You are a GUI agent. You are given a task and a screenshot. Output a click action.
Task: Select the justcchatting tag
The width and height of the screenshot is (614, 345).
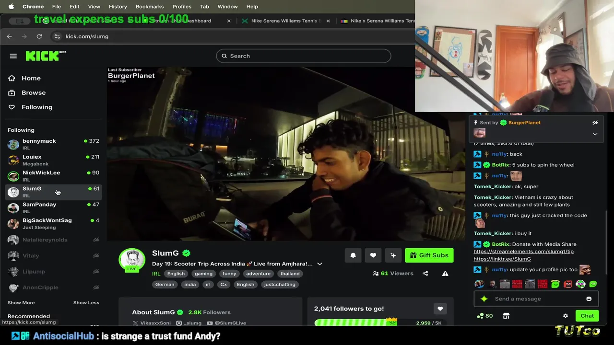tap(280, 284)
